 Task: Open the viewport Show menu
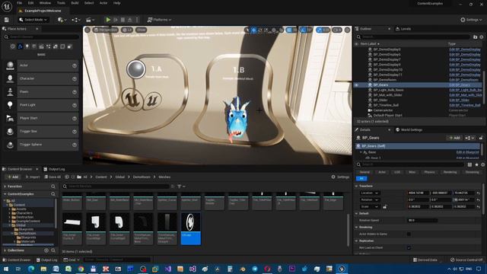(141, 30)
